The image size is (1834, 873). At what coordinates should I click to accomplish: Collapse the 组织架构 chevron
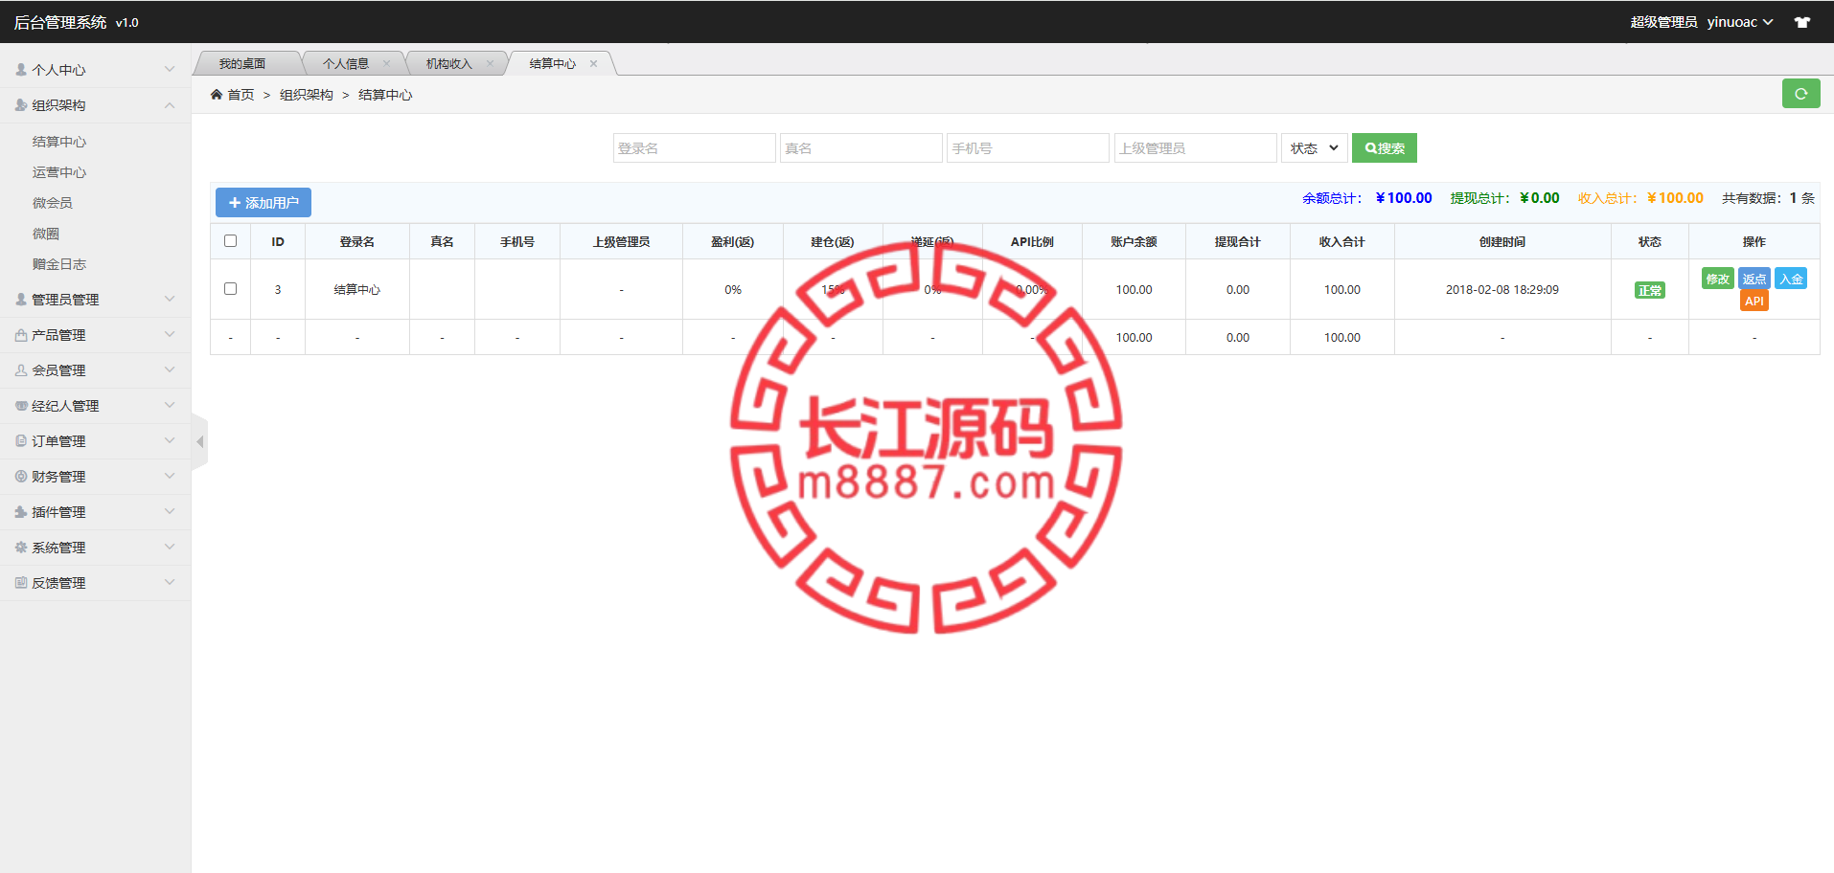tap(170, 104)
